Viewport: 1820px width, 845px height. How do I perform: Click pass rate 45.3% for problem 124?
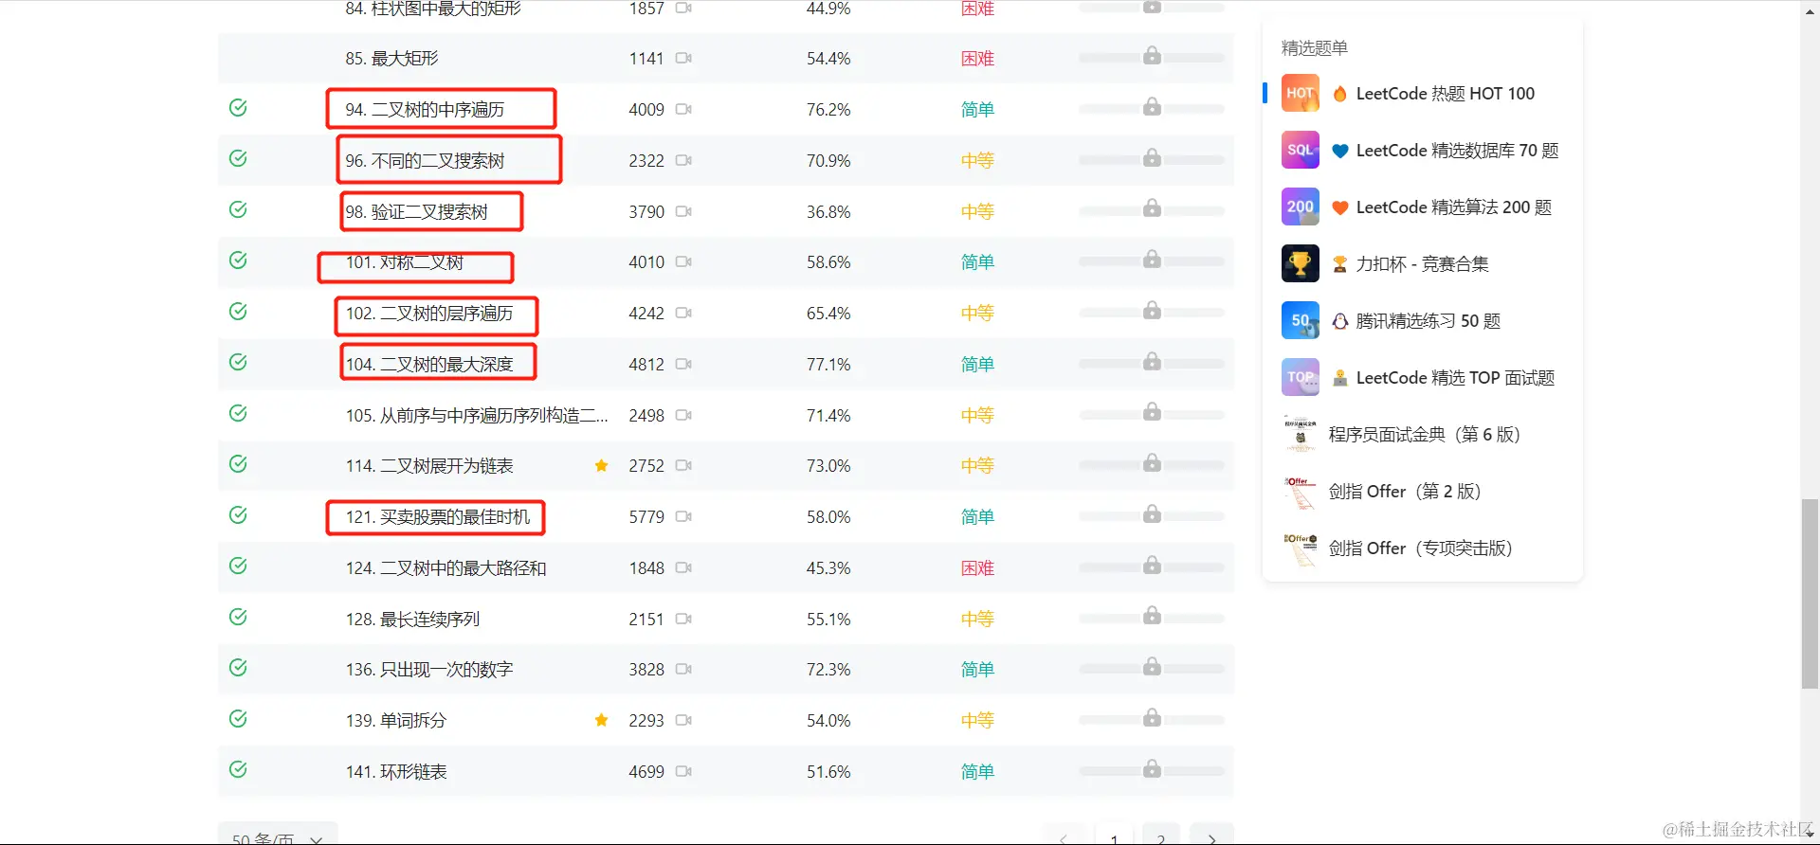(x=828, y=568)
